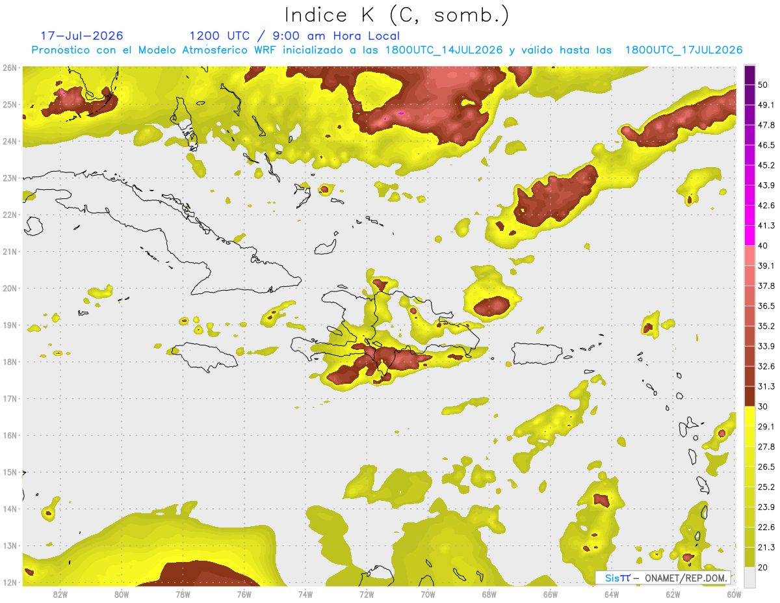Click the latitude label "25N"
This screenshot has height=603, width=780.
tap(9, 105)
